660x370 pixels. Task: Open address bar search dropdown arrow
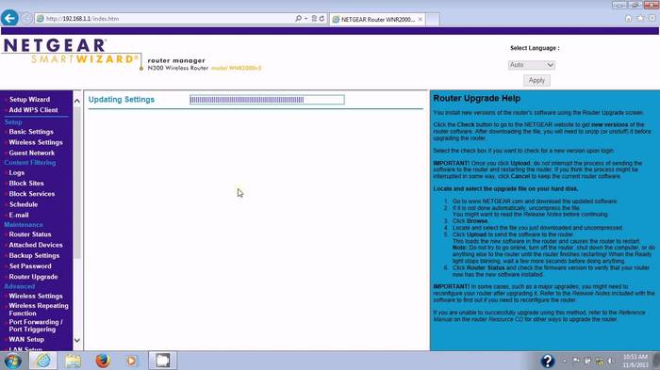coord(306,19)
